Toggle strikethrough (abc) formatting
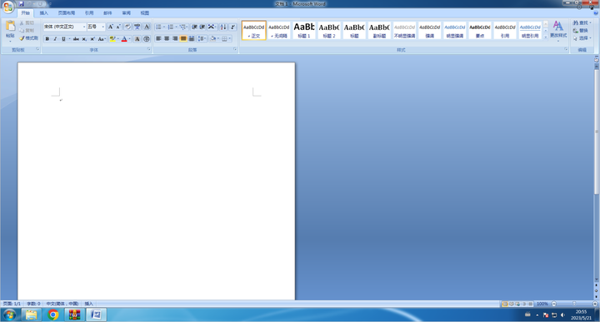The height and width of the screenshot is (322, 600). (76, 39)
